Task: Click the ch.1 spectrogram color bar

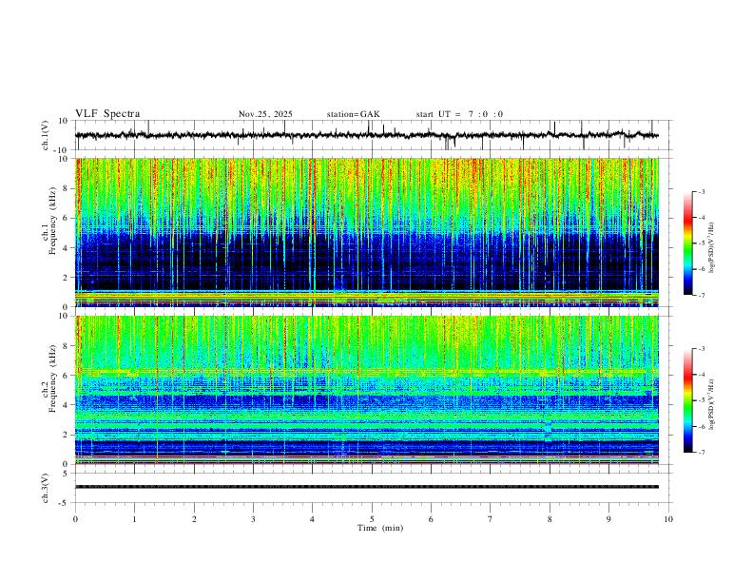Action: (688, 243)
